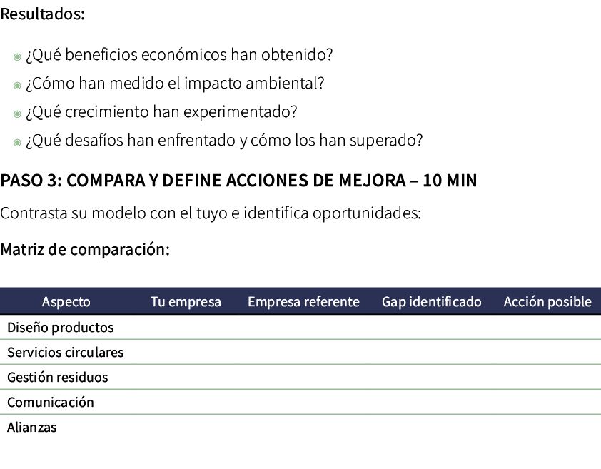Click the impacto ambiental question line
Viewport: 601px width, 469px height.
click(175, 84)
